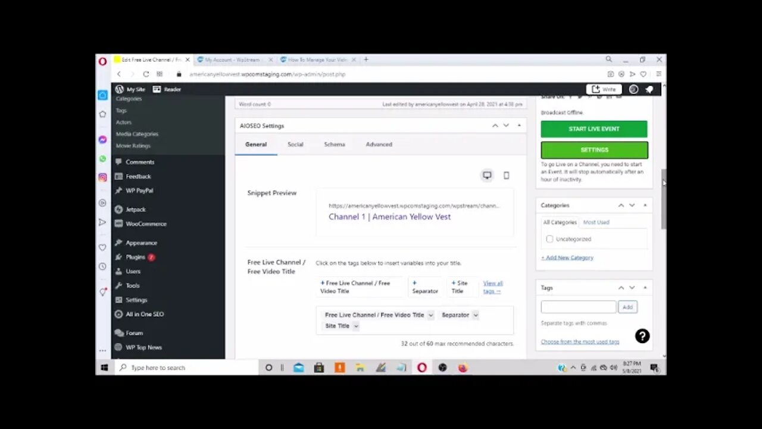Open the Mail app on the taskbar
762x429 pixels.
click(x=299, y=368)
